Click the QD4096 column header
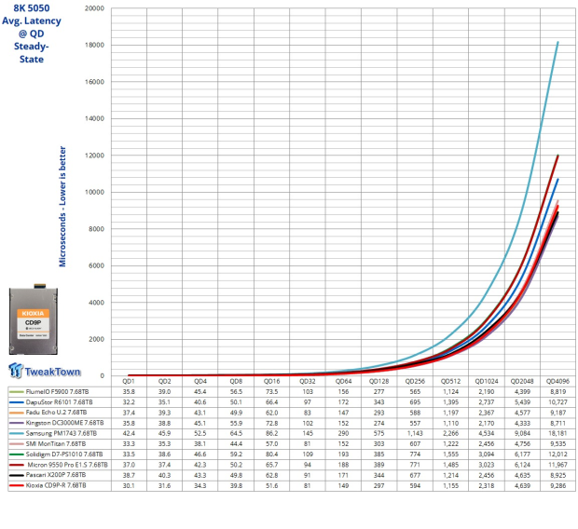578x529 pixels. click(x=558, y=382)
